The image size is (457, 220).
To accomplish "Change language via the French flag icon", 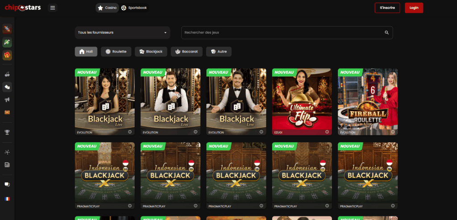I will coord(7,199).
